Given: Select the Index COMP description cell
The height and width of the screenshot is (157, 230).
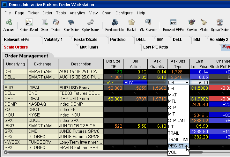Looking at the screenshot, I should [x=81, y=104].
